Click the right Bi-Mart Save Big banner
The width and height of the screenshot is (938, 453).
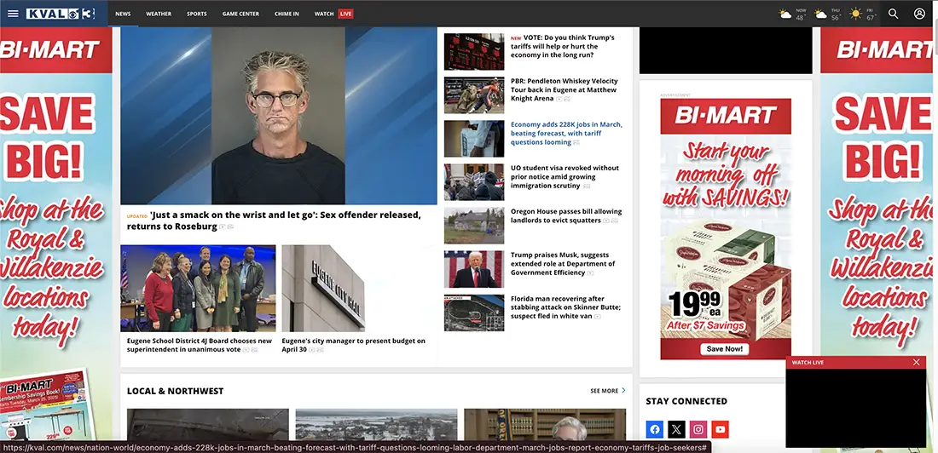pos(877,239)
